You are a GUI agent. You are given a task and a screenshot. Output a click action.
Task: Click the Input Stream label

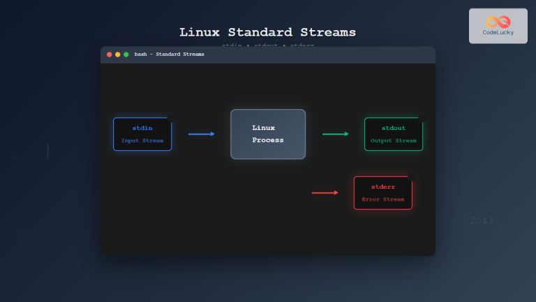click(142, 141)
